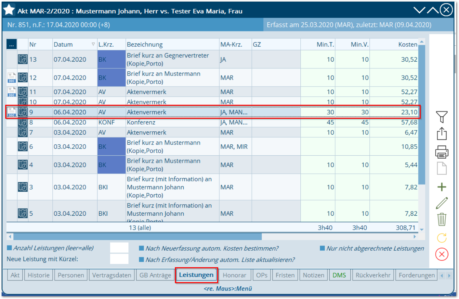Click the MA-Krz. column header
Image resolution: width=459 pixels, height=299 pixels.
235,44
